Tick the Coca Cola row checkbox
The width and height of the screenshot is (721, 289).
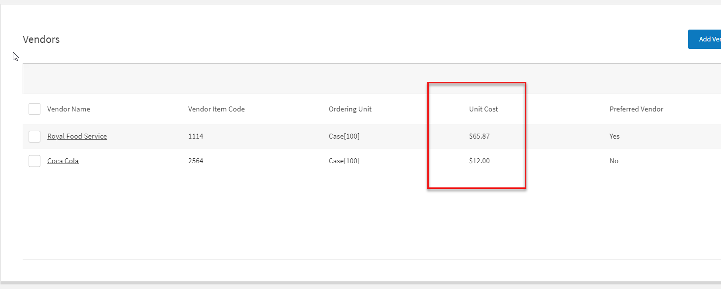point(34,161)
